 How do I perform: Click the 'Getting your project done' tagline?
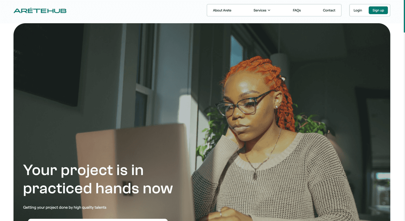(64, 207)
